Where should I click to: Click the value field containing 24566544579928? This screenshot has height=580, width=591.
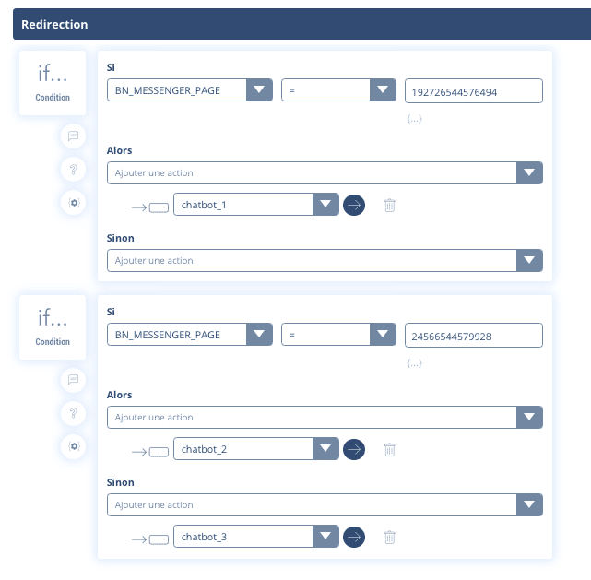tap(473, 336)
